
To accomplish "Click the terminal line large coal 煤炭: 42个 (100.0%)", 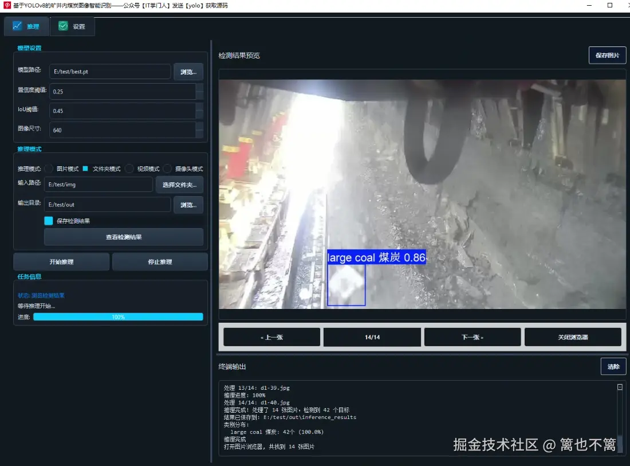I will coord(277,432).
